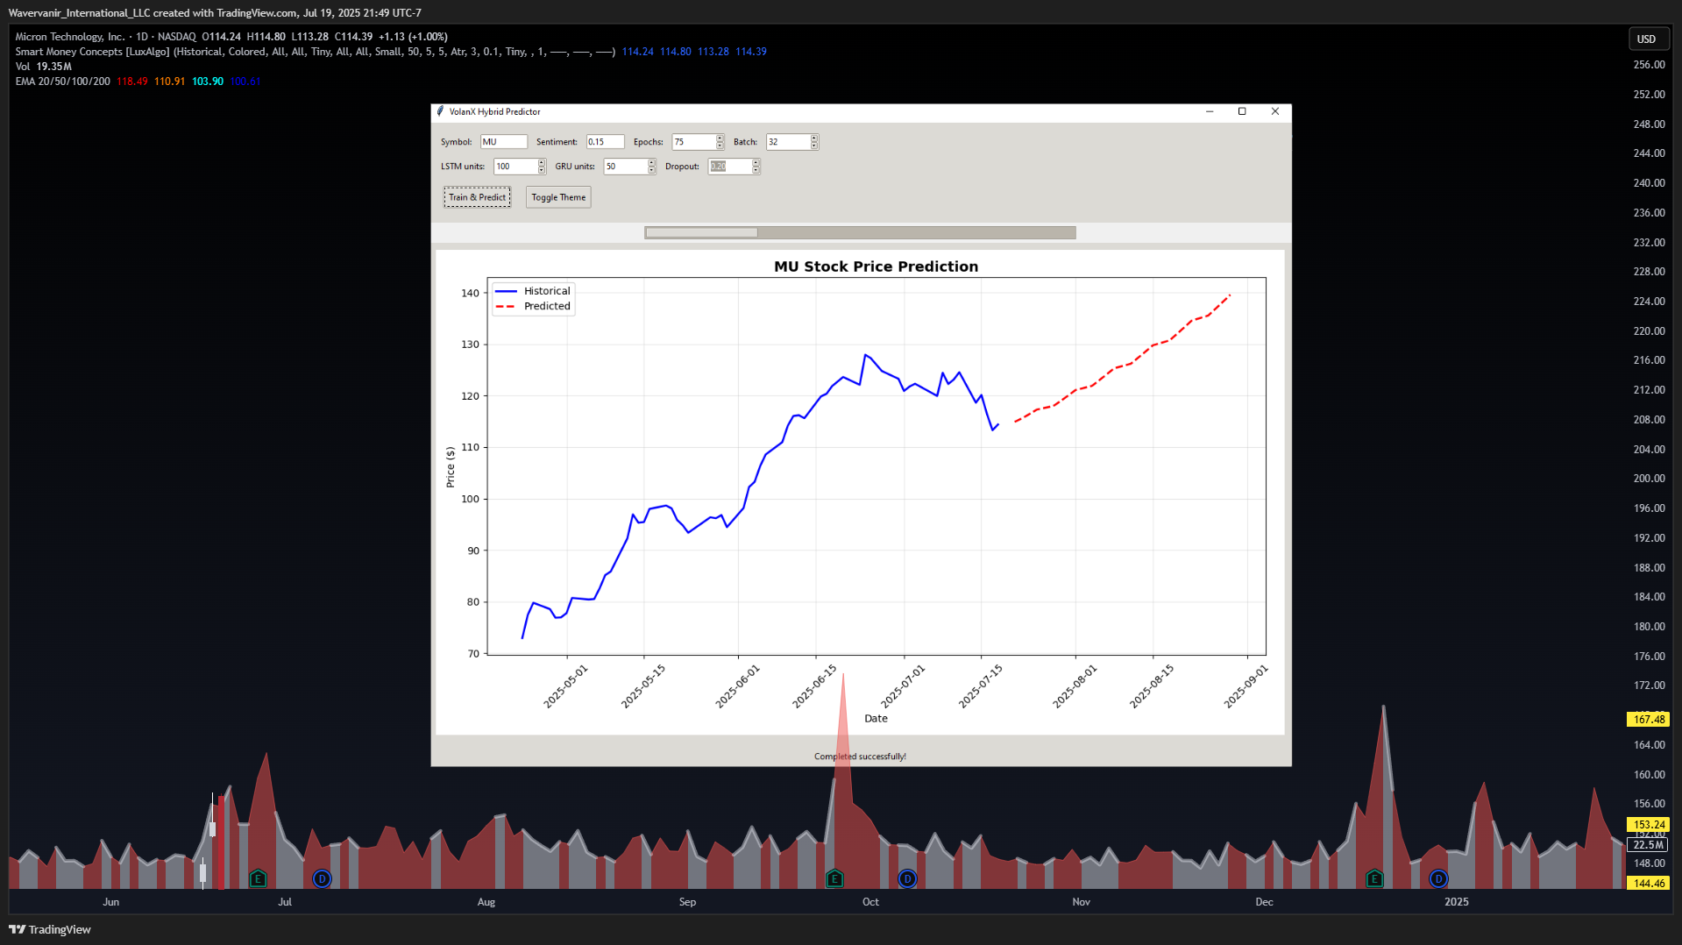Select the earnings E marker nearest the Dec label
1682x945 pixels.
(x=1374, y=878)
